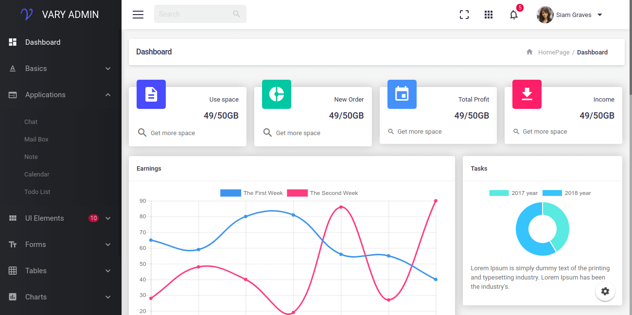Click the Income download icon
The height and width of the screenshot is (315, 632).
[527, 94]
